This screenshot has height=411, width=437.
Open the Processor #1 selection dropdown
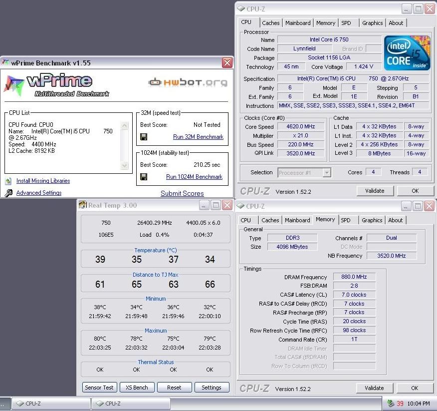point(327,173)
